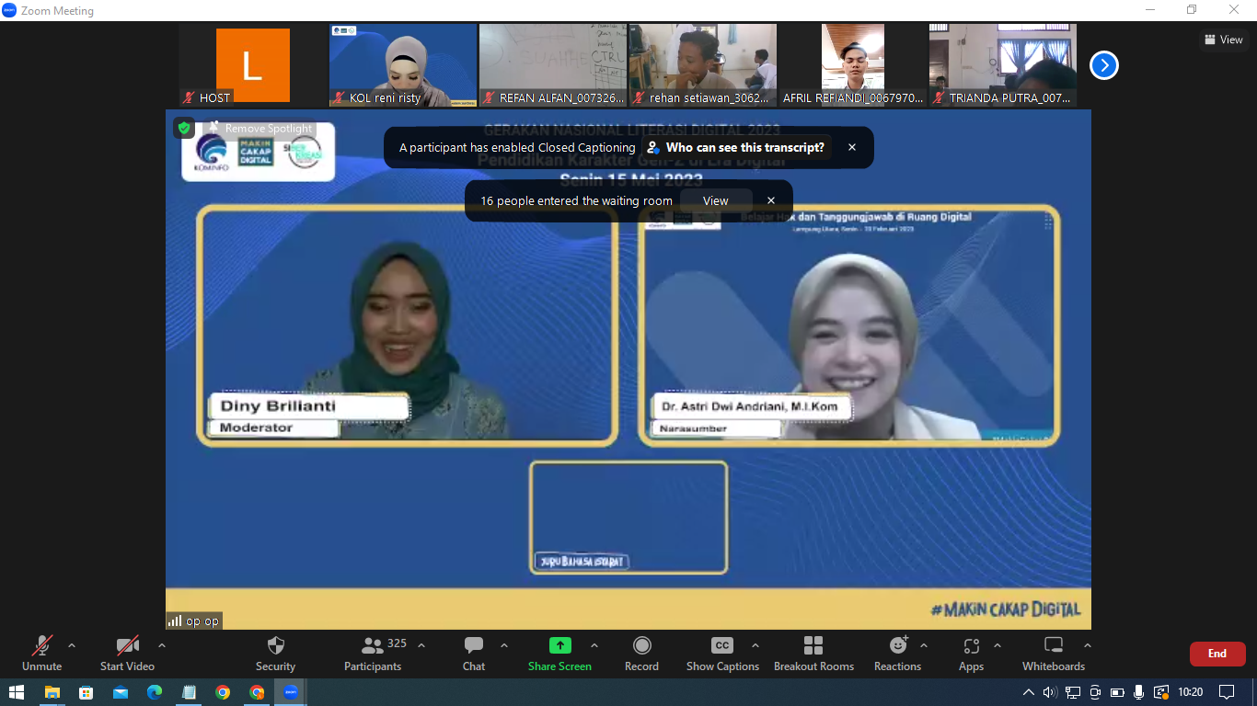Open Whiteboards

(x=1054, y=653)
